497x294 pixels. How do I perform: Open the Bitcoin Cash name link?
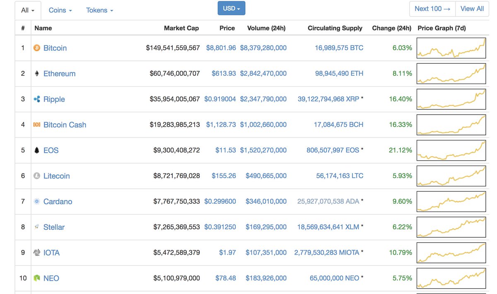pyautogui.click(x=65, y=125)
